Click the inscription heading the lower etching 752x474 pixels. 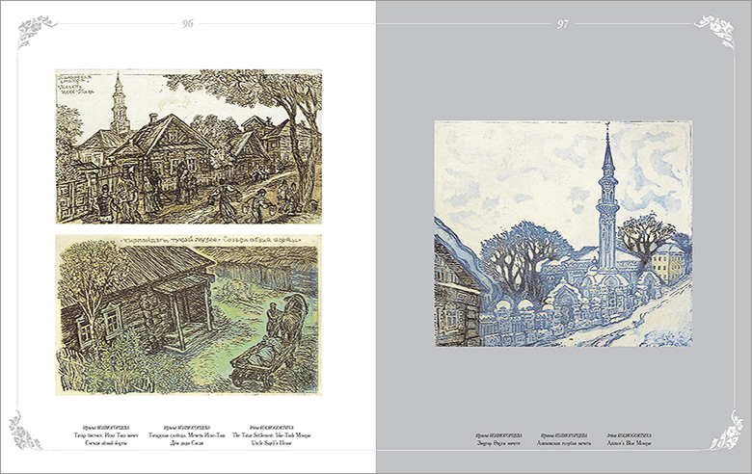210,239
